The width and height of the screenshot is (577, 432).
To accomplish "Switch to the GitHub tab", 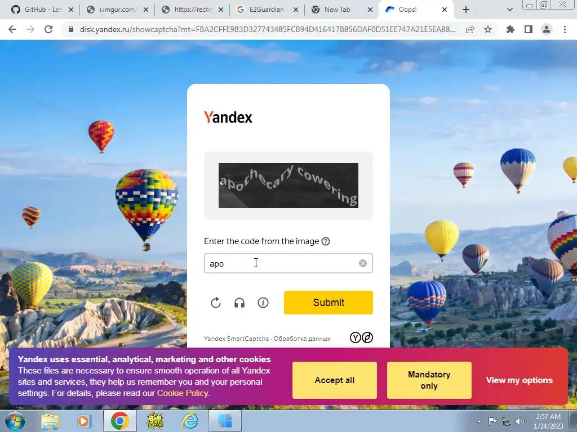I will point(42,10).
